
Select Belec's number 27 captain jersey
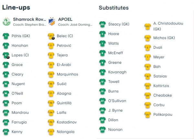tap(51, 36)
